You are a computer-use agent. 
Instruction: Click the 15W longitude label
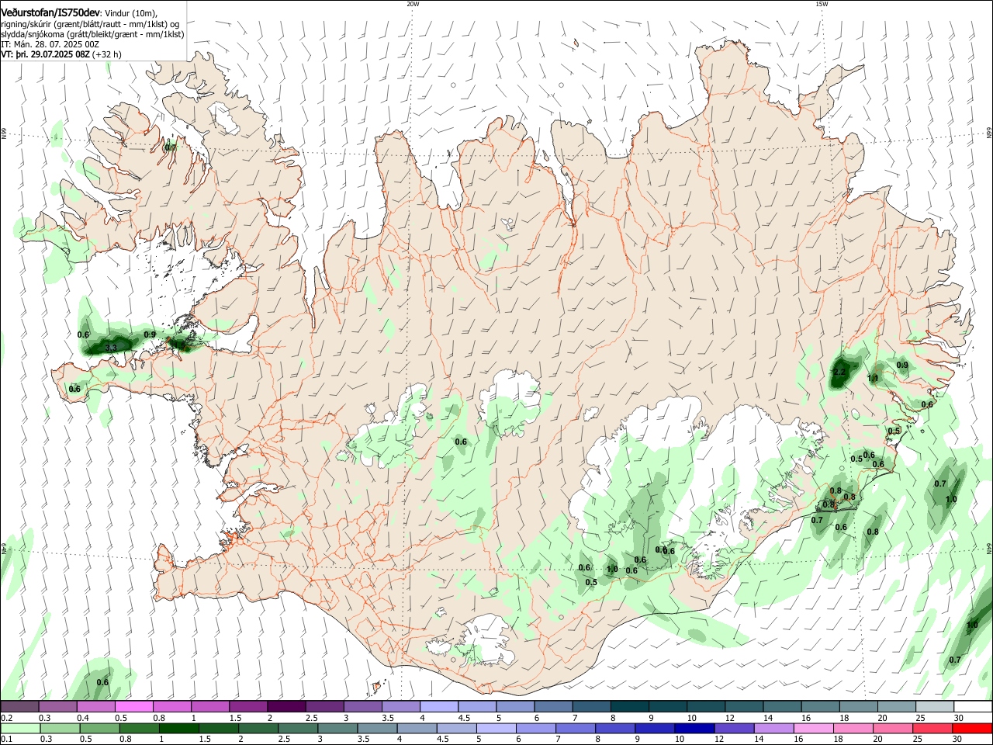pyautogui.click(x=821, y=4)
